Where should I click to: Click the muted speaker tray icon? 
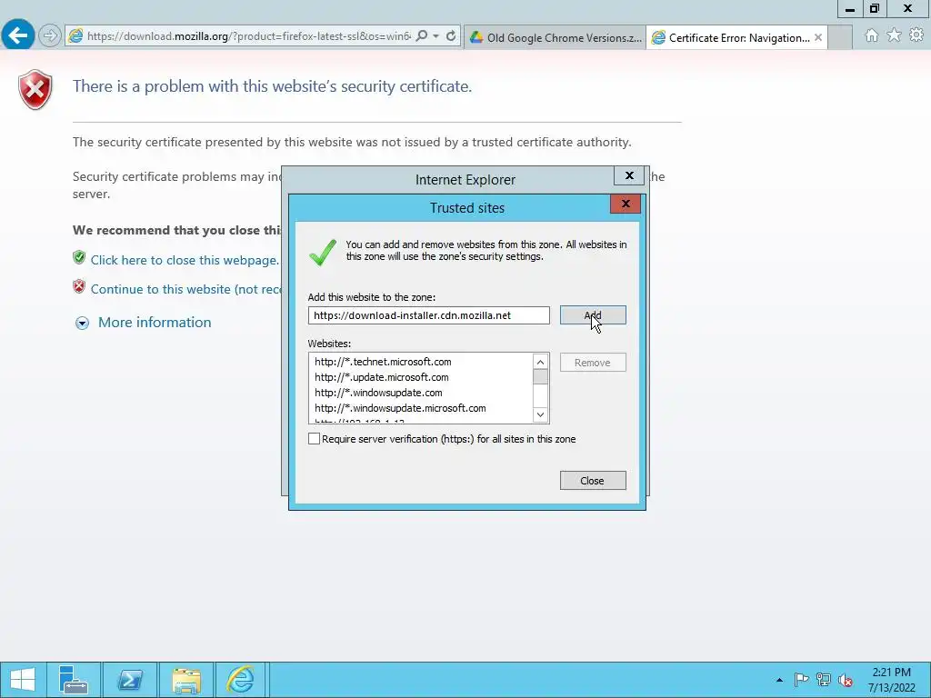[846, 680]
